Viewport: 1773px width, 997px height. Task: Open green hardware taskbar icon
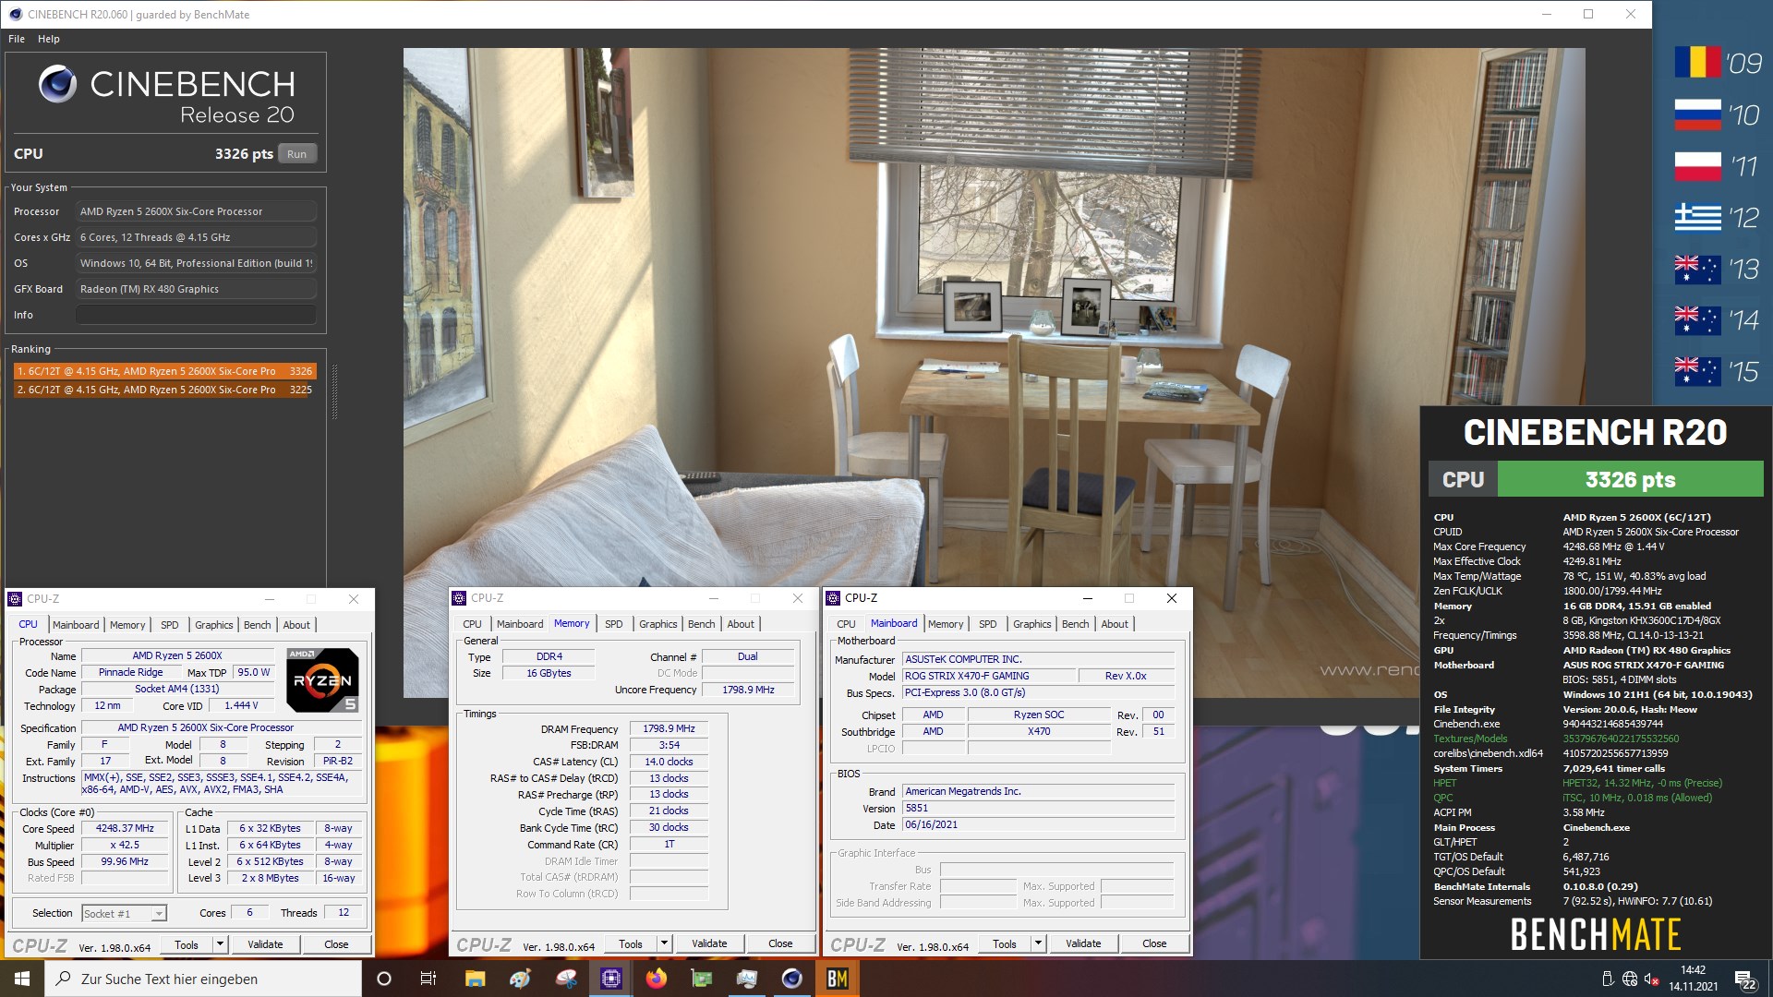coord(702,979)
